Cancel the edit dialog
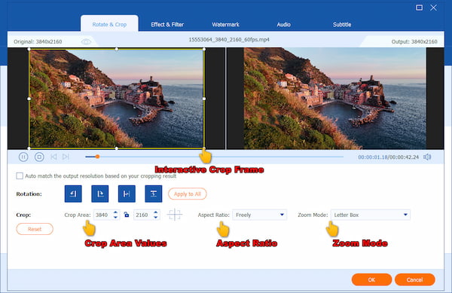The height and width of the screenshot is (293, 452). point(414,279)
